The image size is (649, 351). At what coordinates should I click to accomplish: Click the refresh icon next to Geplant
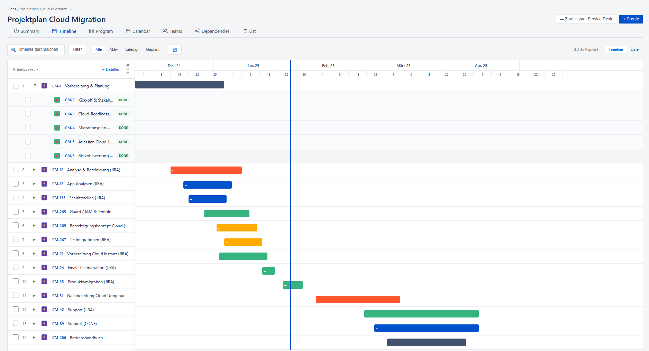pos(175,50)
